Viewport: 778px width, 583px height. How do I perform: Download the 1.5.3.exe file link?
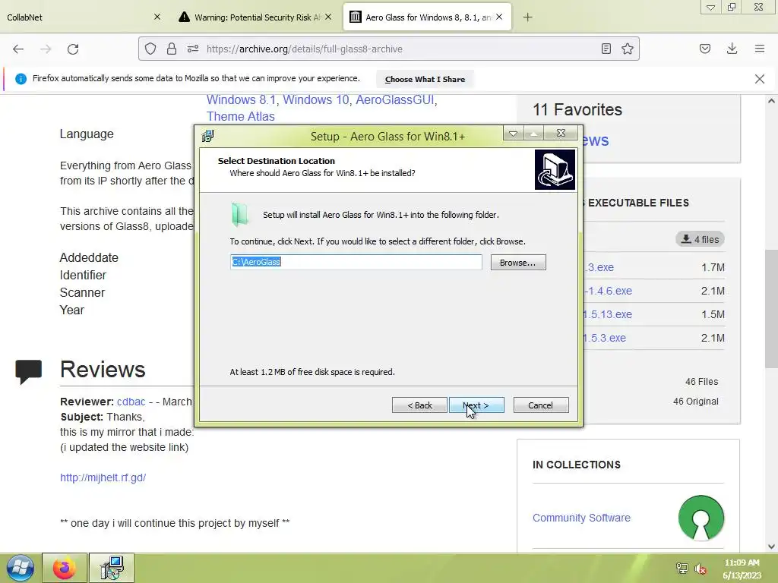point(605,338)
